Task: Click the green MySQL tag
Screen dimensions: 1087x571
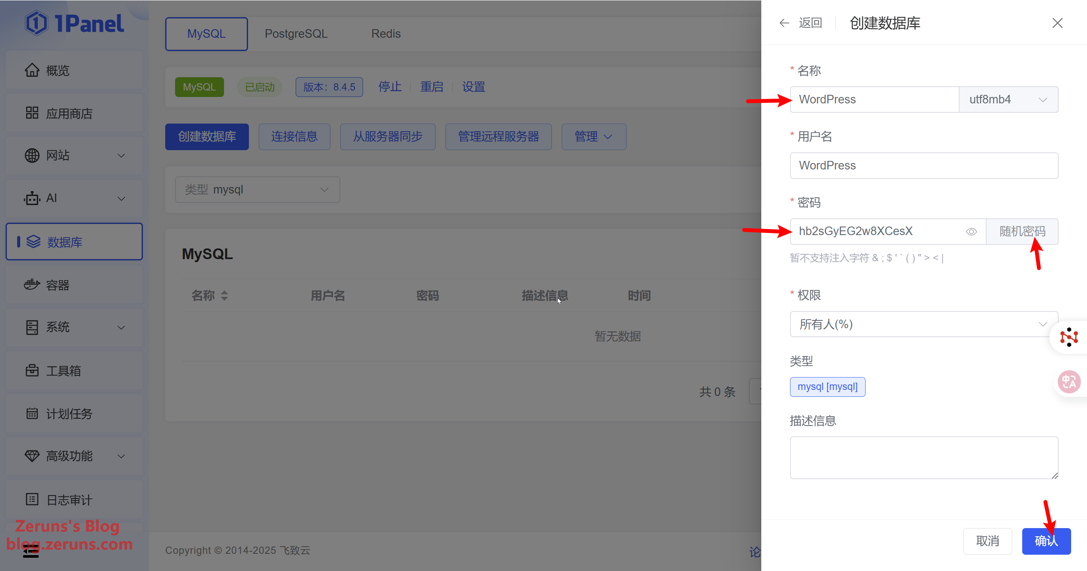Action: coord(199,87)
